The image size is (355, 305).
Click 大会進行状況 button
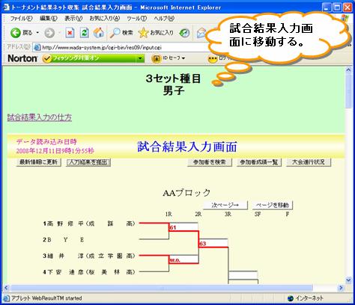click(309, 162)
